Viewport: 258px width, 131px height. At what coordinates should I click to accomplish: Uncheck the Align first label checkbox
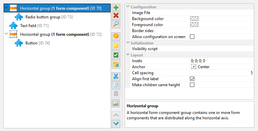tap(192, 79)
